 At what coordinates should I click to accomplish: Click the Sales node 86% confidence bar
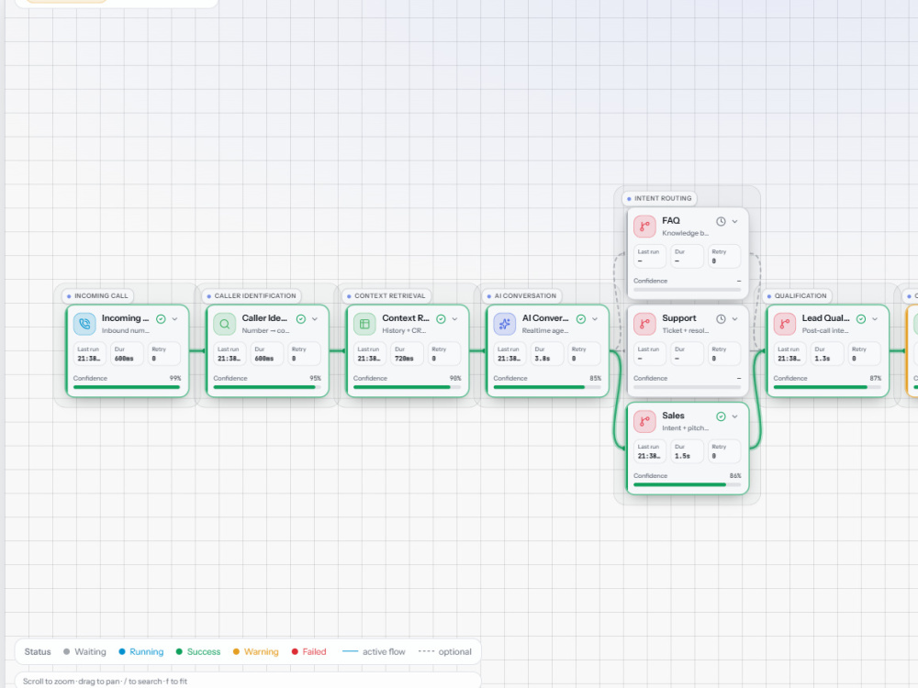pos(688,484)
